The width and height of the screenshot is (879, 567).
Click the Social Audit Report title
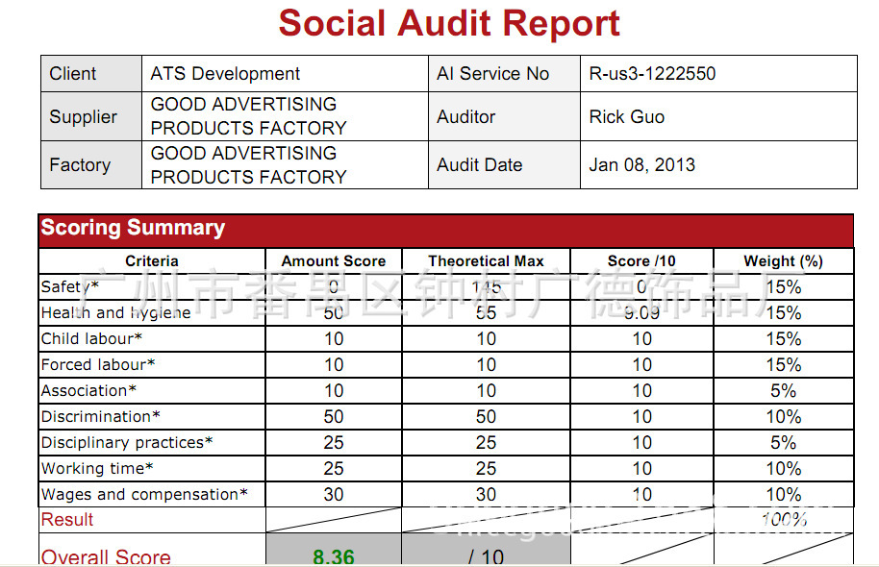click(449, 23)
